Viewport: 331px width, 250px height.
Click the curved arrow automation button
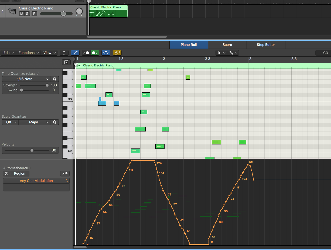click(x=65, y=174)
